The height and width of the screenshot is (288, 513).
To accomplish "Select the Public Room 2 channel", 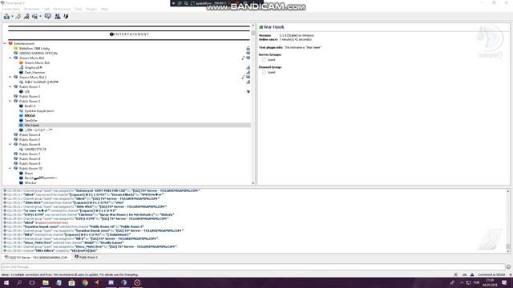I will point(30,96).
